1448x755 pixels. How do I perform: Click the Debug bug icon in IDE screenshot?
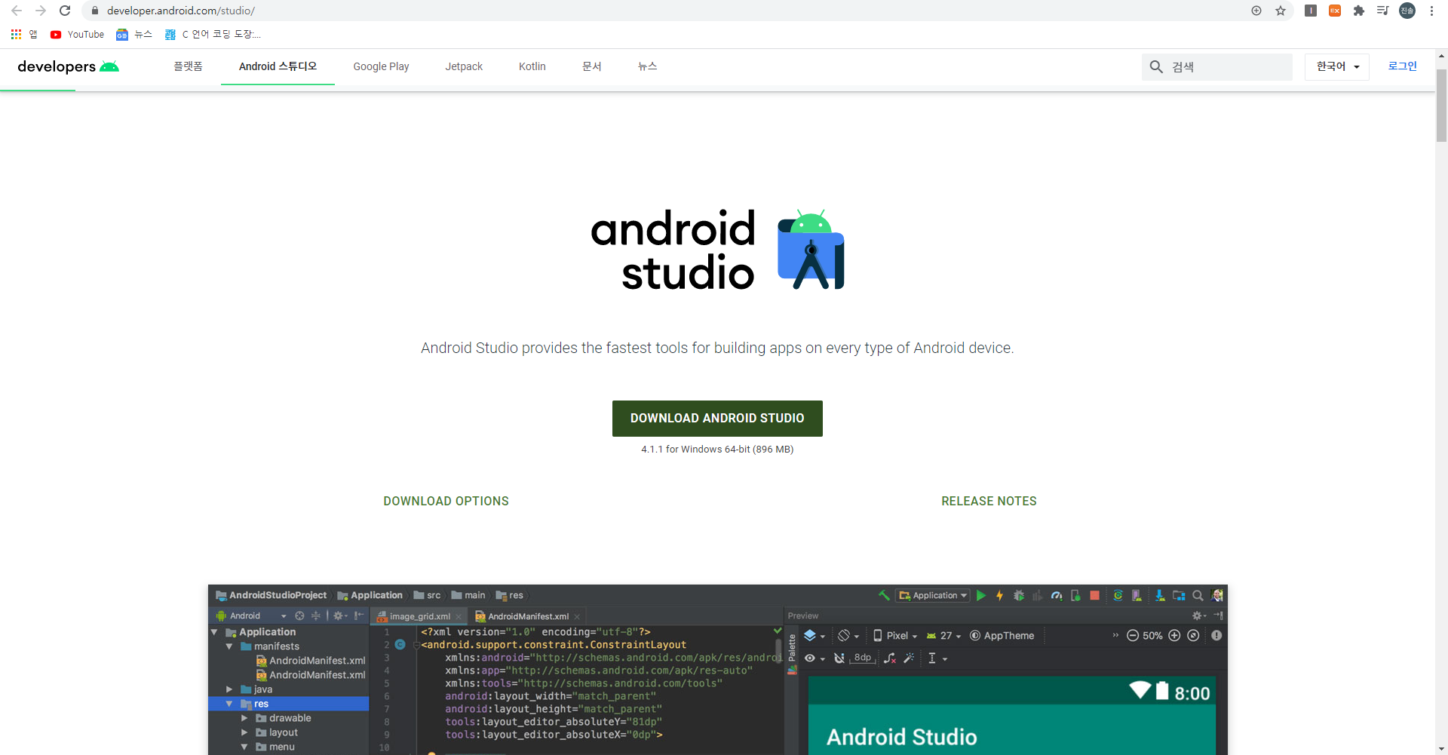1019,596
